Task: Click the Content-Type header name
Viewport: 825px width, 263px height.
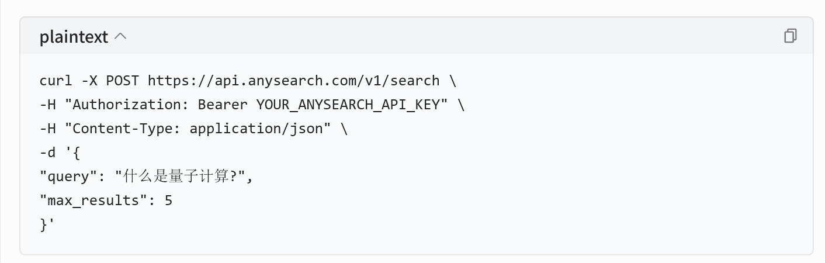Action: pos(123,129)
